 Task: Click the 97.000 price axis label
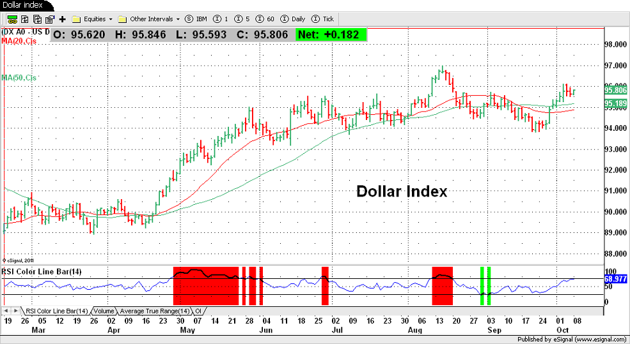(x=615, y=65)
